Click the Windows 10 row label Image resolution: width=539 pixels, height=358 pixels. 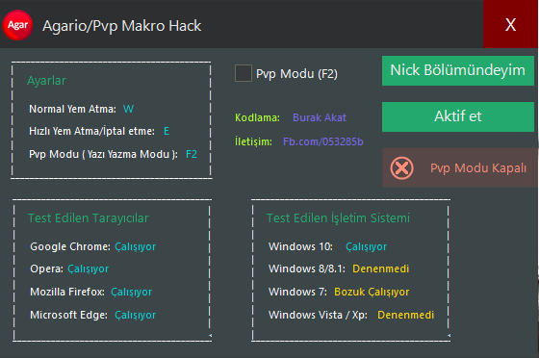coord(300,246)
